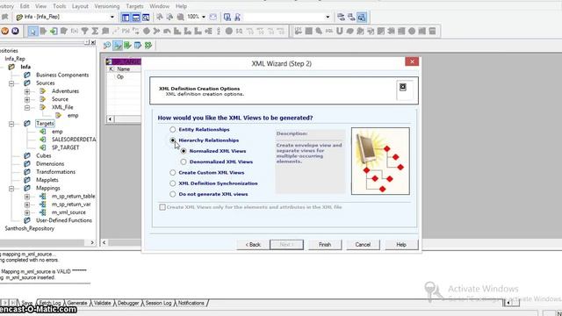
Task: Click the green Target Designer arrow toolbar icon
Action: (54, 32)
